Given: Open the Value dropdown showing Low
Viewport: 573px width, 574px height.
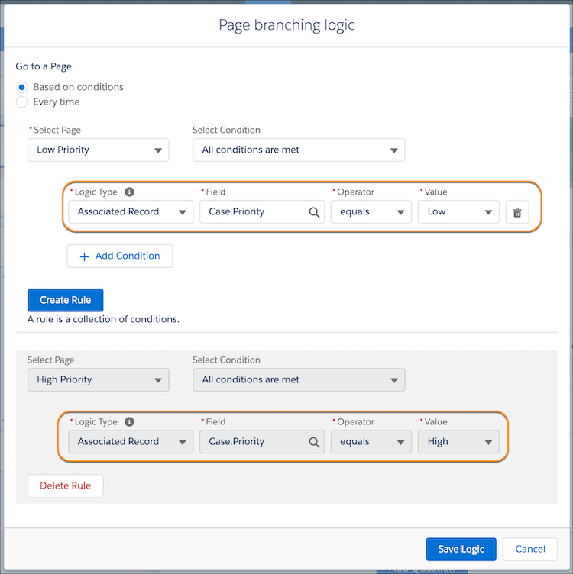Looking at the screenshot, I should click(458, 212).
